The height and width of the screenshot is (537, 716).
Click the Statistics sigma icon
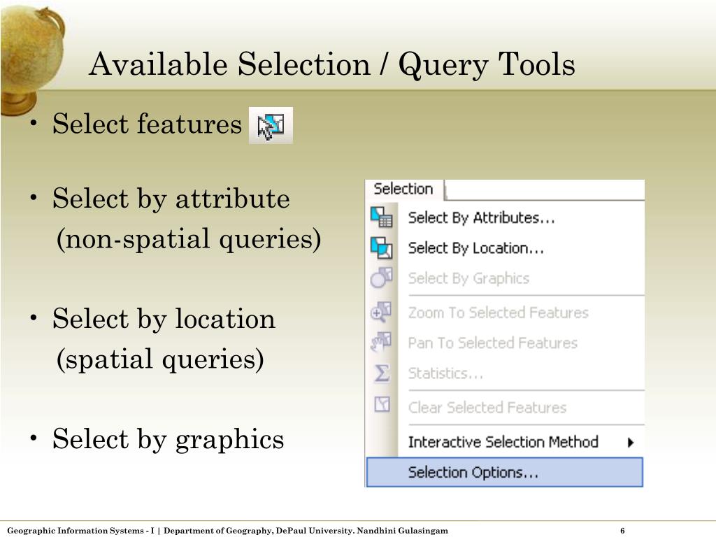point(382,373)
